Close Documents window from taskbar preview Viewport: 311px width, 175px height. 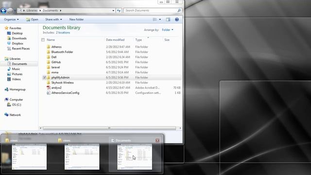tap(157, 140)
